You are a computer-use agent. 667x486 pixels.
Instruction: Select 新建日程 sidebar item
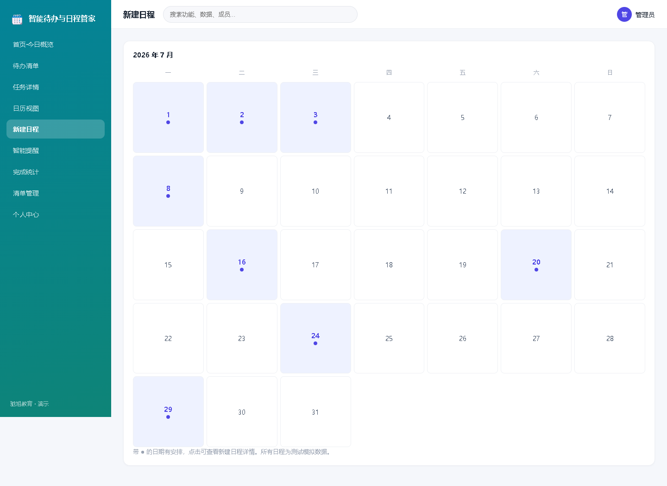click(56, 129)
